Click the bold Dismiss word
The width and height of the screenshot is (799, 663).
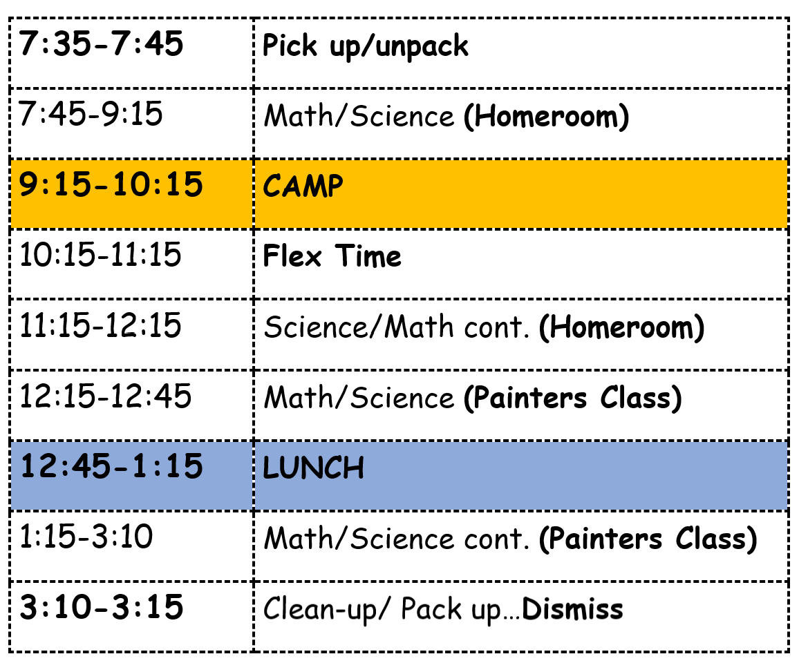573,609
